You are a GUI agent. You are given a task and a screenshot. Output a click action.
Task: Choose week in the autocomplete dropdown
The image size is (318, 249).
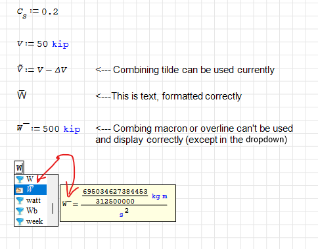tap(30, 221)
